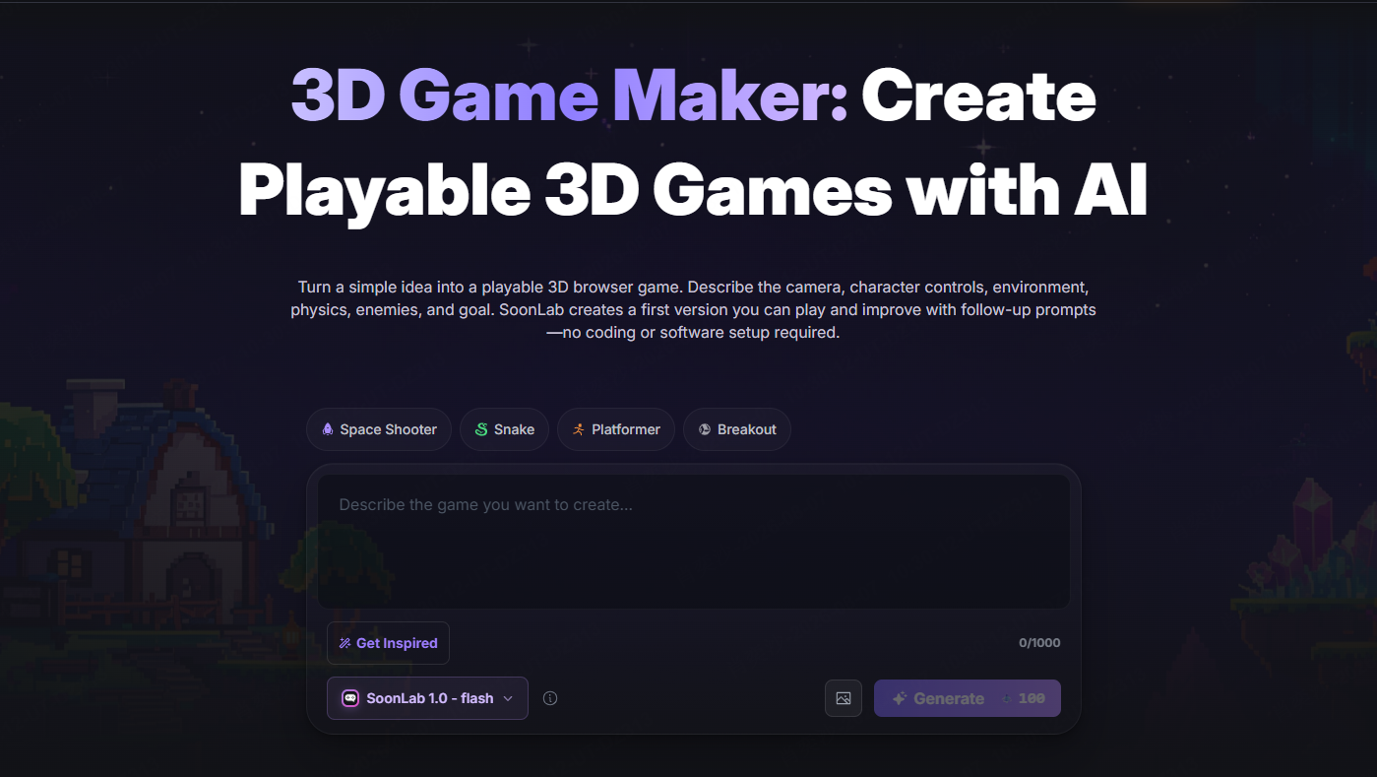
Task: Click the paragraph starting 'Turn a simple idea'
Action: coord(693,309)
